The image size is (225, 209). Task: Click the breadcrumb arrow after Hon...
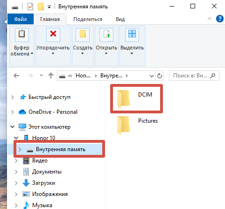coord(96,76)
